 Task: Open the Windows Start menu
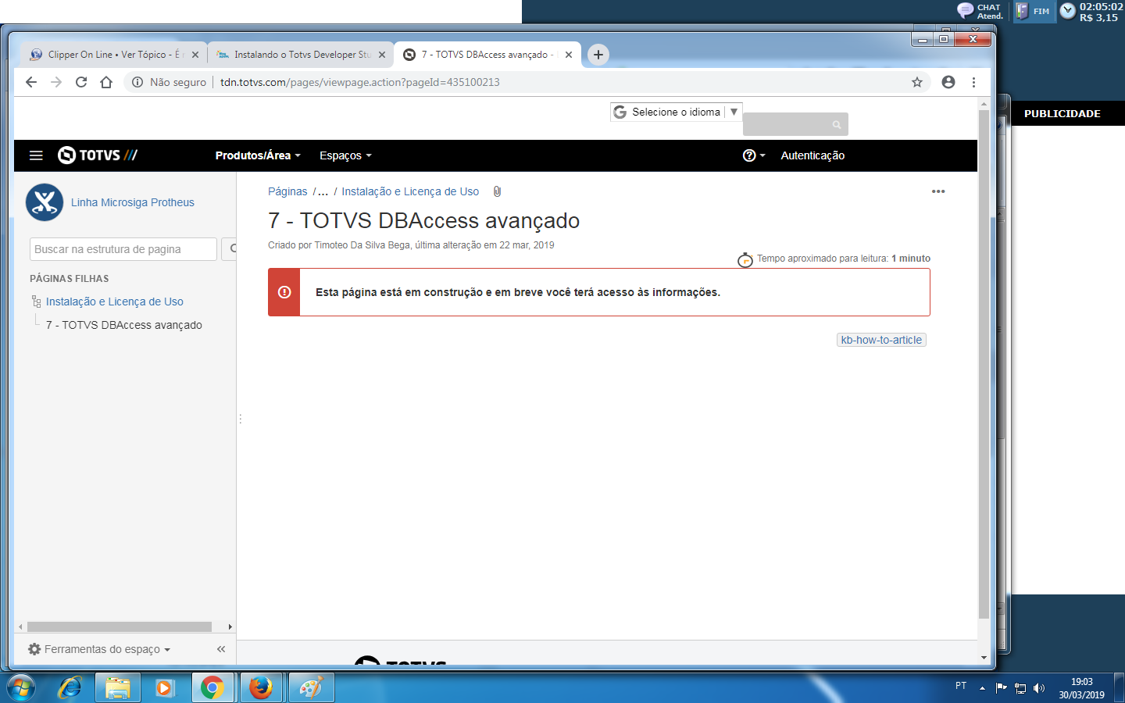click(21, 688)
